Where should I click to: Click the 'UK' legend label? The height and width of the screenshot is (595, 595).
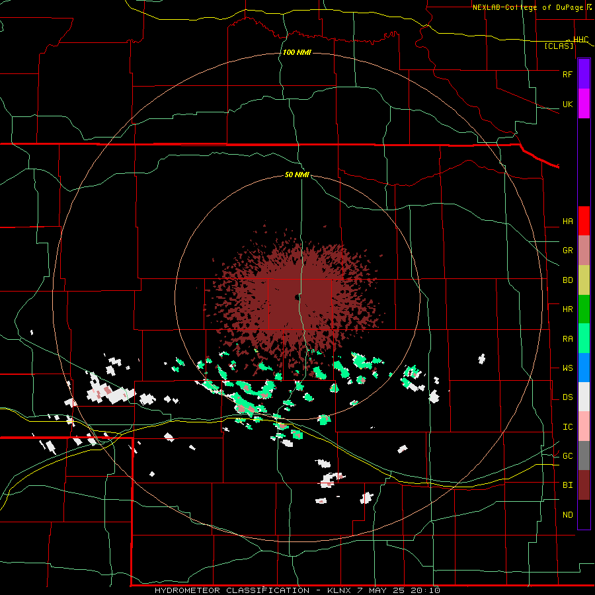tap(567, 104)
